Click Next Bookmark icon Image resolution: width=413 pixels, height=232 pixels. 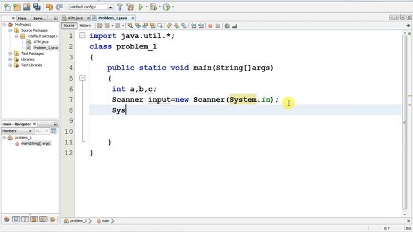pyautogui.click(x=176, y=26)
